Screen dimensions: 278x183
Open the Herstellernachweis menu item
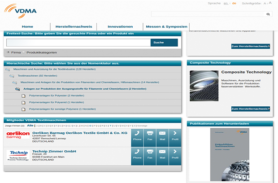pyautogui.click(x=74, y=26)
